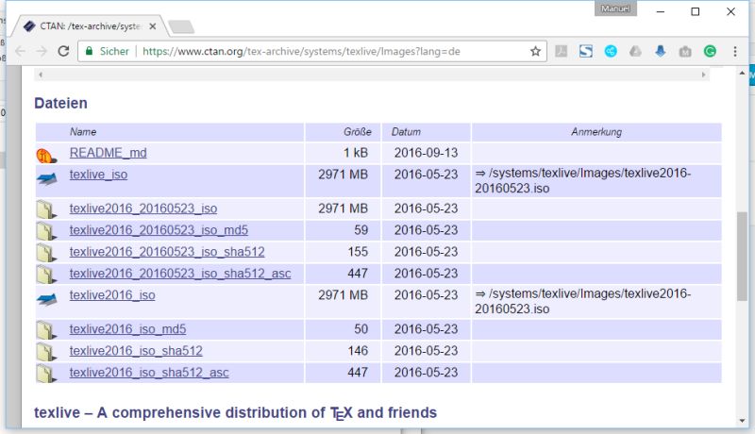Open the texlive2016_iso link
755x434 pixels.
coord(112,295)
